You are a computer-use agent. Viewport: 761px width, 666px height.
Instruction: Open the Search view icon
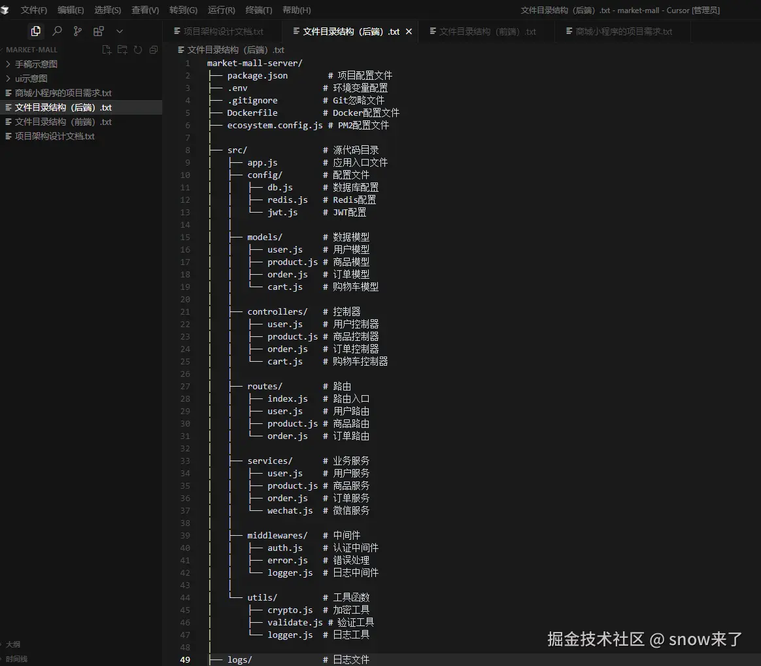[x=57, y=31]
